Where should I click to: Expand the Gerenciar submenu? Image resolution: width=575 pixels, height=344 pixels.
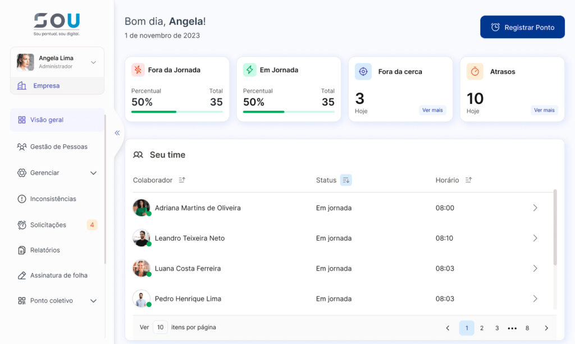tap(94, 173)
